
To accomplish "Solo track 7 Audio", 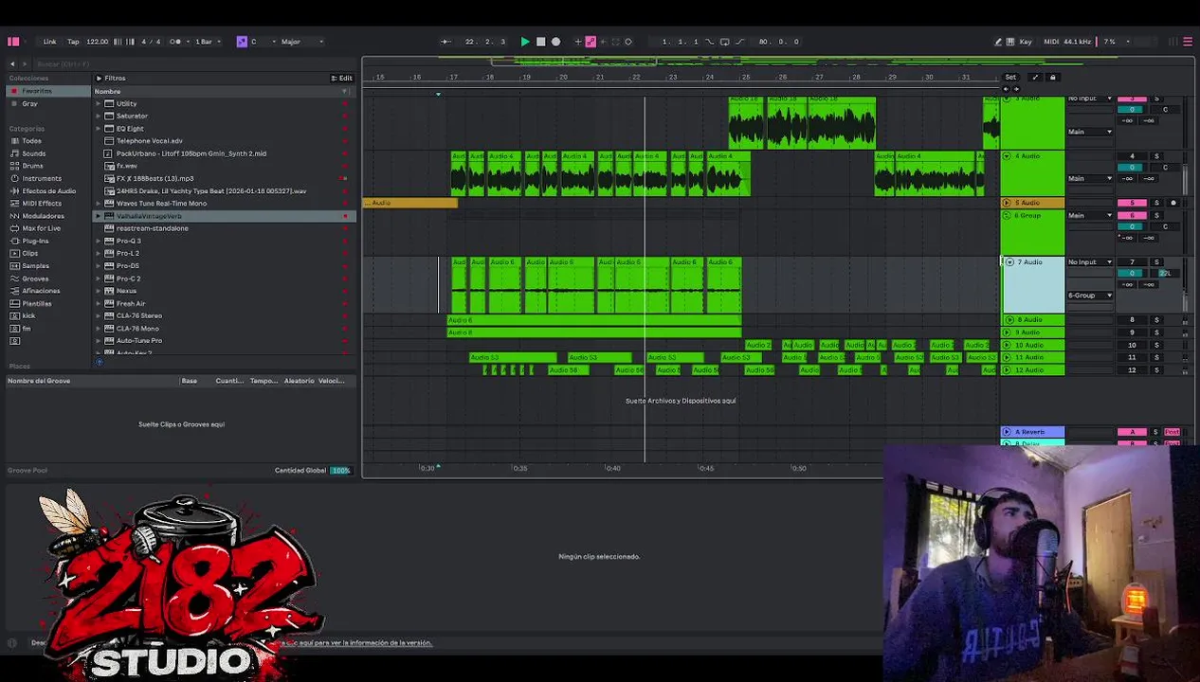I will pos(1156,262).
